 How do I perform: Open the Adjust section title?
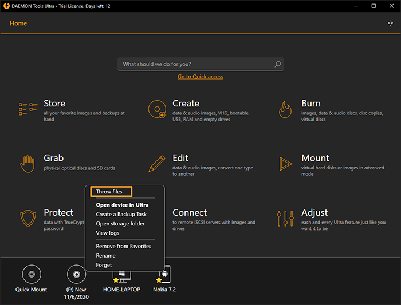click(314, 213)
